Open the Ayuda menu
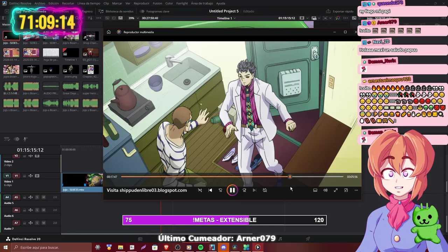448x252 pixels. (220, 3)
